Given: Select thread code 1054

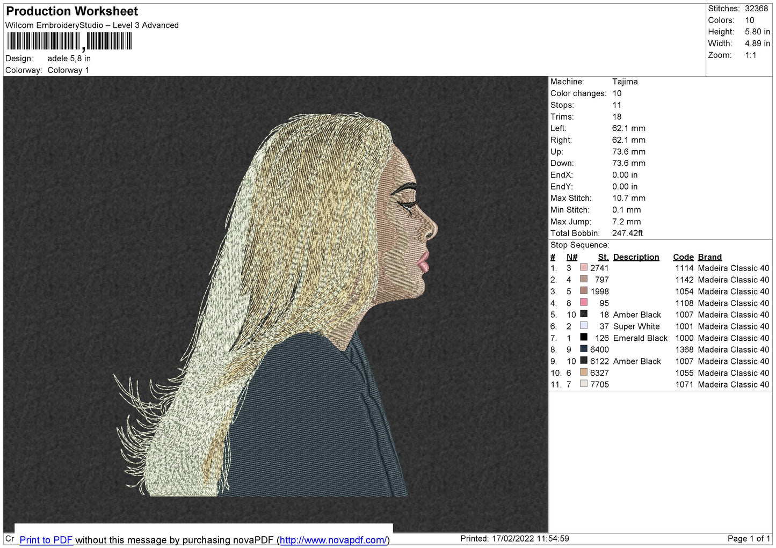Looking at the screenshot, I should coord(685,292).
